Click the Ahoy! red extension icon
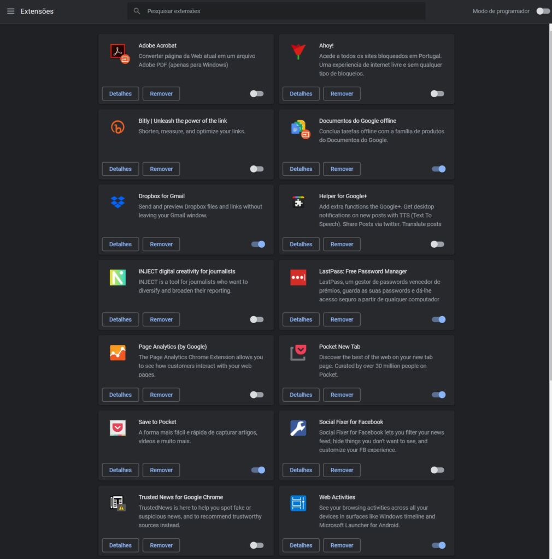Screen dimensions: 552x559 click(x=298, y=52)
